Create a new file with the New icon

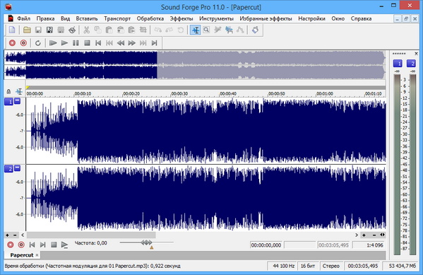(x=12, y=30)
